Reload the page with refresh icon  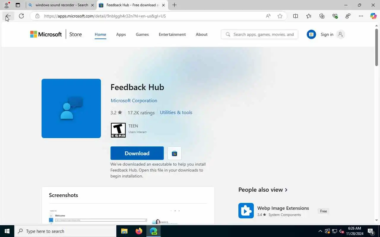coord(21,16)
